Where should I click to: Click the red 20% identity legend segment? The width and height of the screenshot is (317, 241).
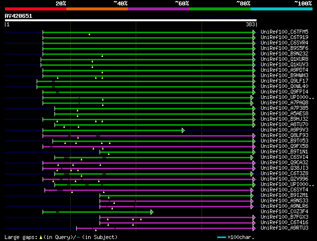36,9
